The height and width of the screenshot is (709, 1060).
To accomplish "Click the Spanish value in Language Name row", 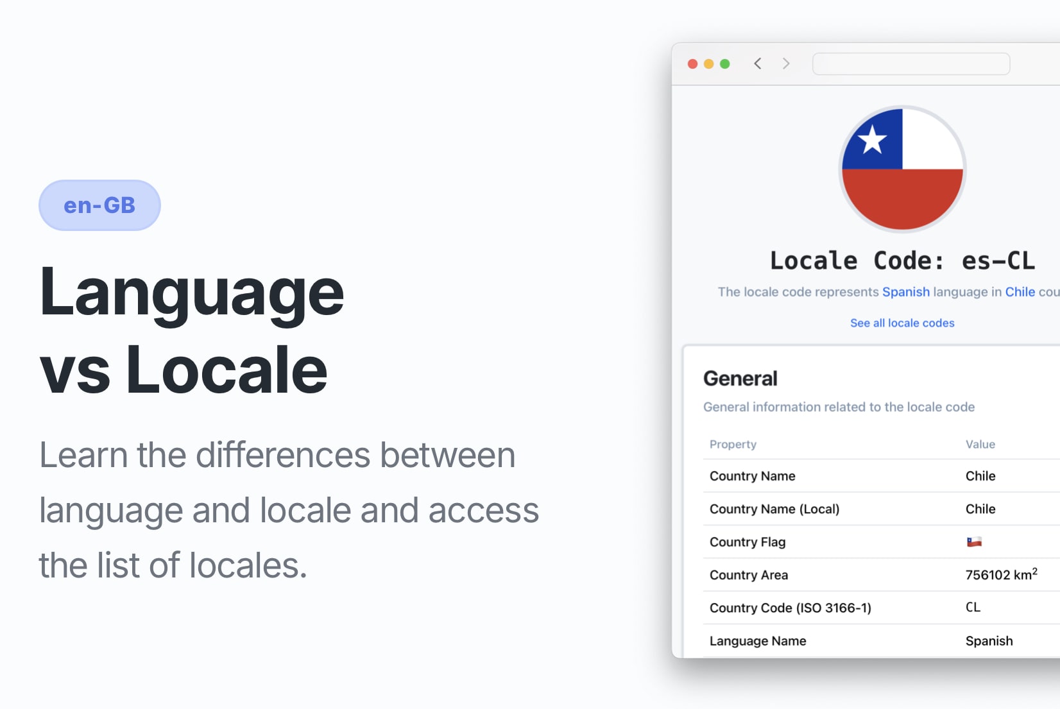I will pyautogui.click(x=989, y=641).
